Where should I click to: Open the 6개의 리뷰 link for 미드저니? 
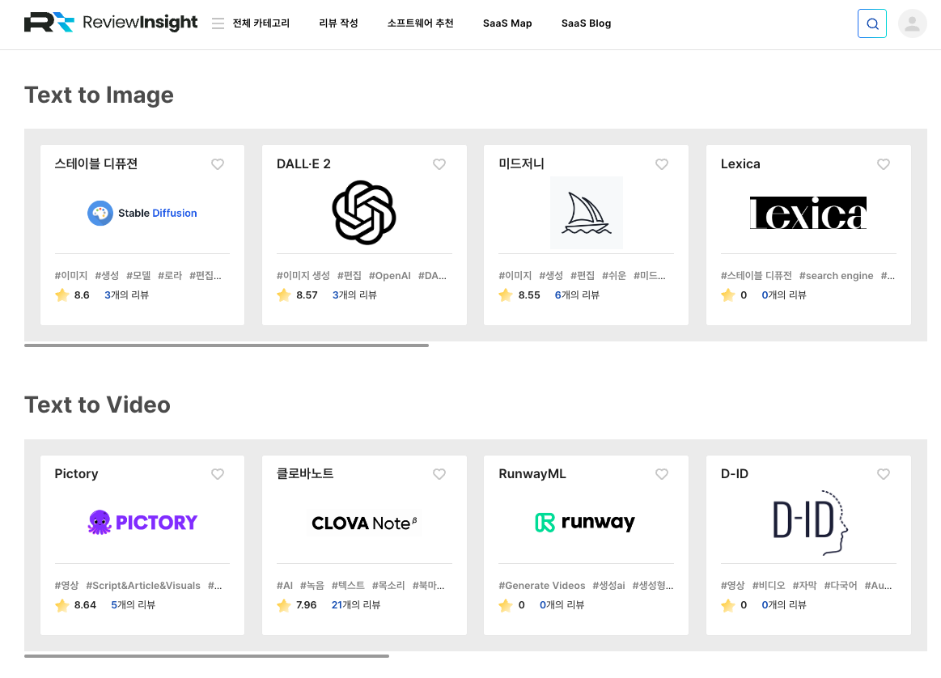[577, 295]
